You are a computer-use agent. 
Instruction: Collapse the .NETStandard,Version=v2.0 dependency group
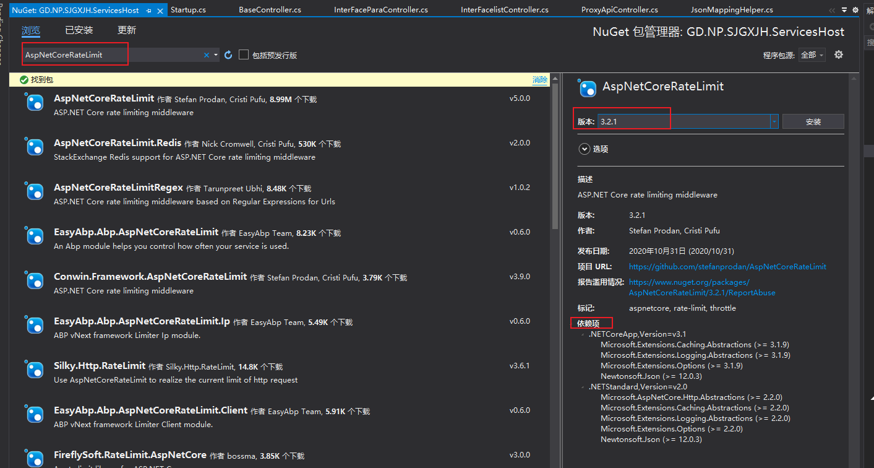[583, 387]
